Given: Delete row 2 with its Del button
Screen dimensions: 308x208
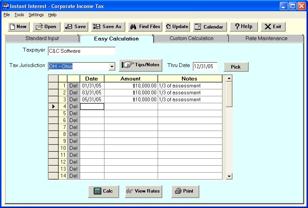Looking at the screenshot, I should click(x=73, y=93).
